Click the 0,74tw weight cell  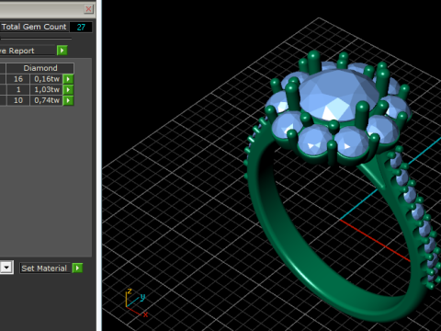pyautogui.click(x=47, y=100)
